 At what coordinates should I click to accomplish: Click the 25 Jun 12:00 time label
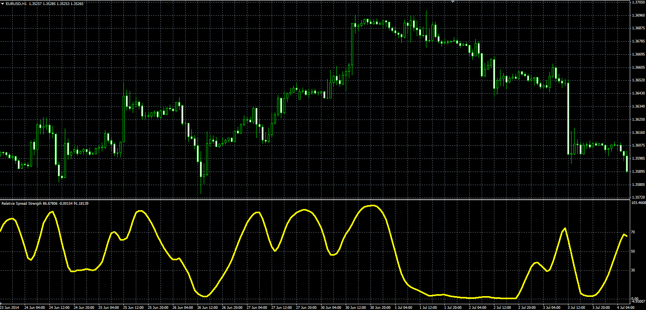click(x=133, y=308)
